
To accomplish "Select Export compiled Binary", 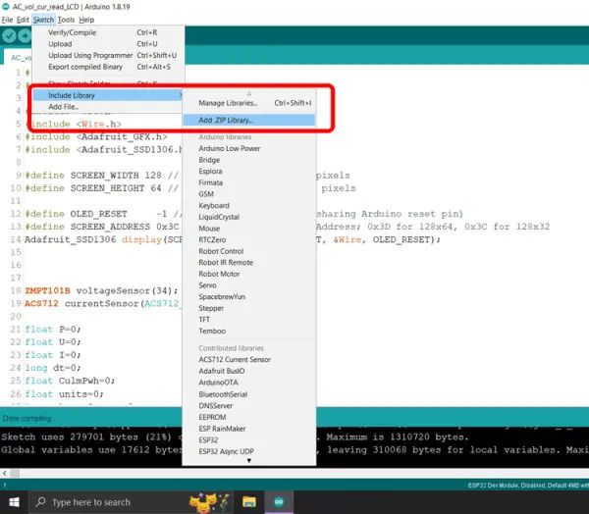I will (108, 67).
